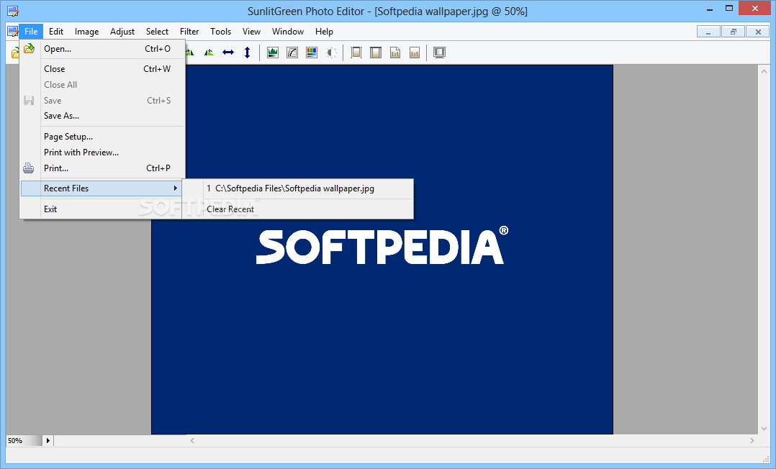This screenshot has height=469, width=776.
Task: Open the Image menu
Action: [x=86, y=31]
